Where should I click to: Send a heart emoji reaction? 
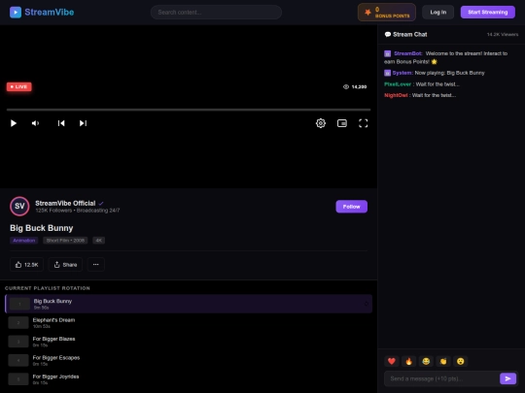[392, 361]
